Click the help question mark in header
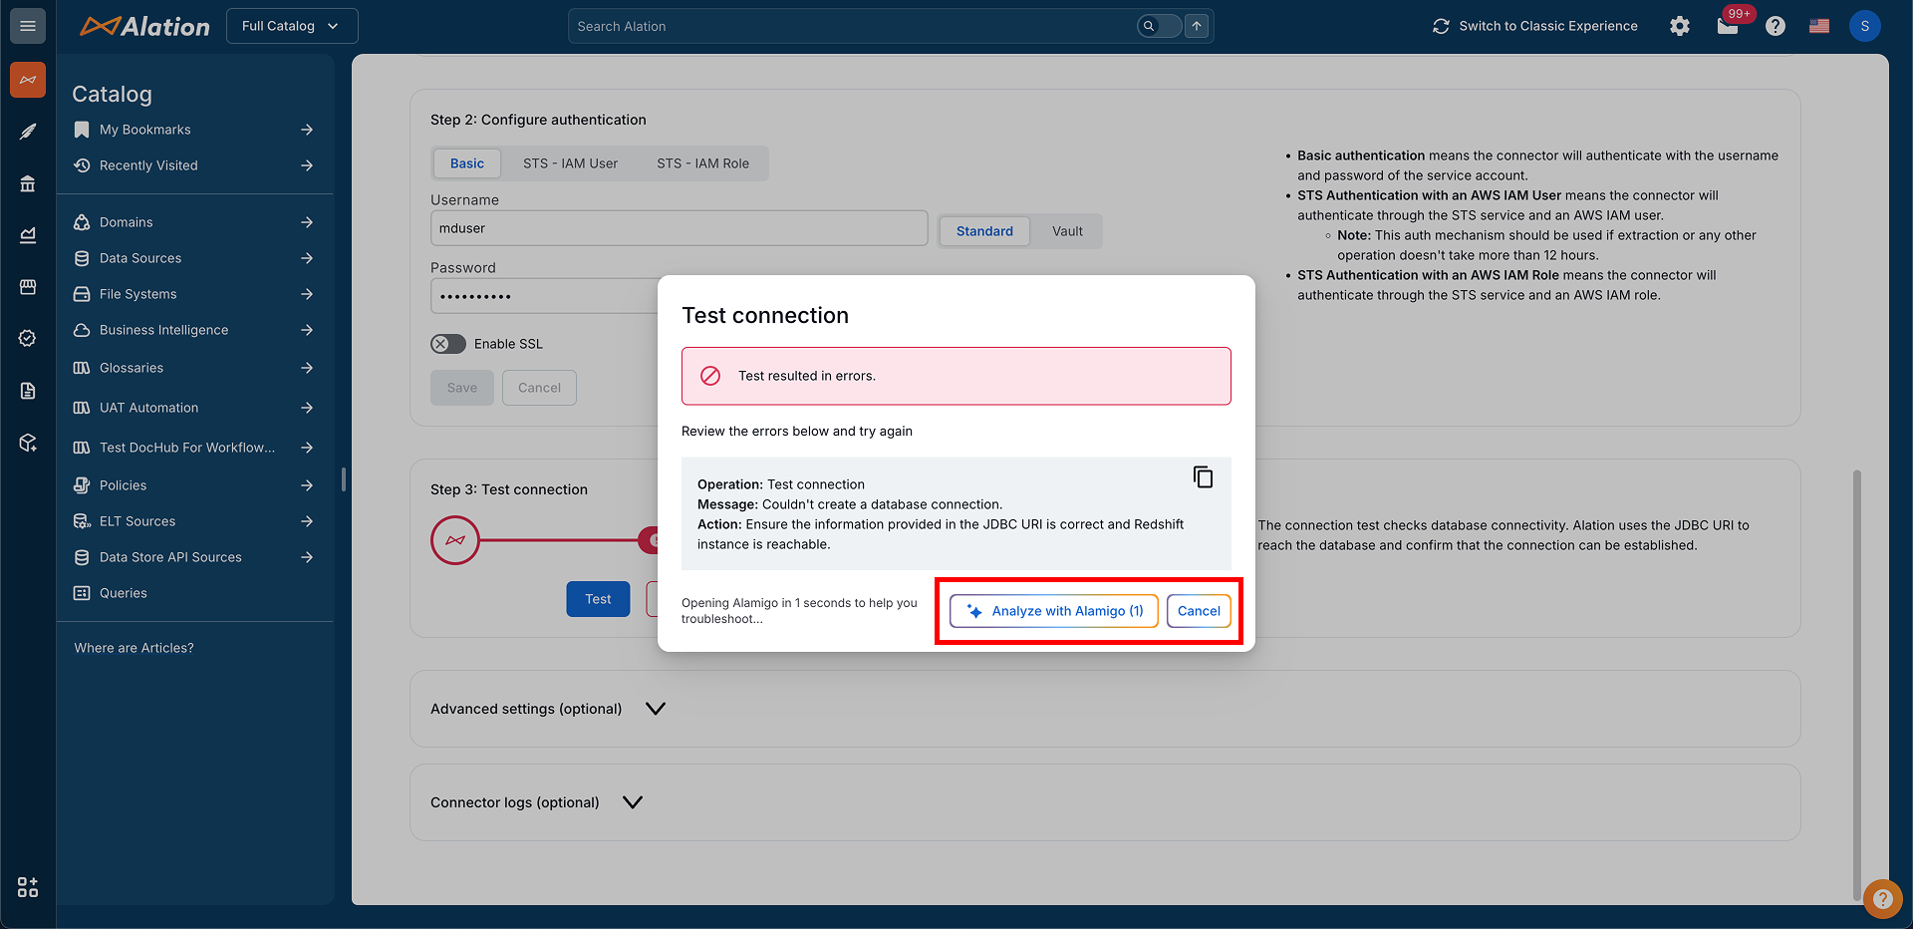The width and height of the screenshot is (1913, 929). [x=1776, y=26]
